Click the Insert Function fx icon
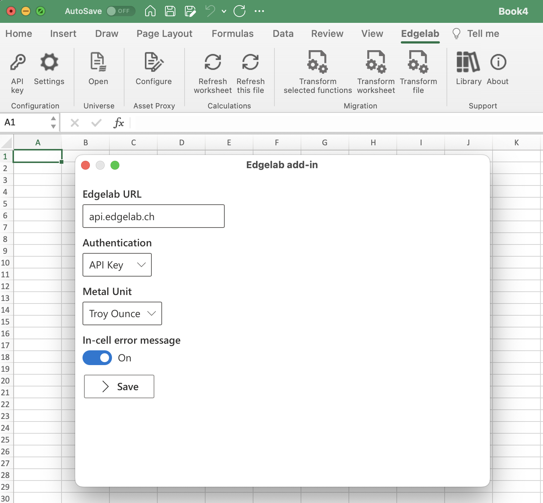Image resolution: width=543 pixels, height=503 pixels. coord(119,122)
